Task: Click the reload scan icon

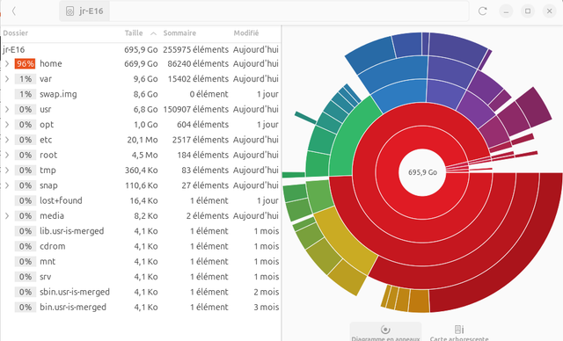Action: pos(483,11)
